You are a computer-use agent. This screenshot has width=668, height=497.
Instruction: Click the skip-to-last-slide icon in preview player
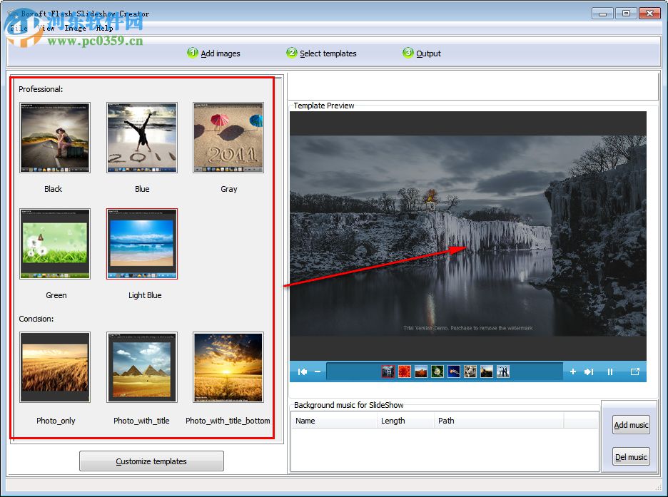589,372
